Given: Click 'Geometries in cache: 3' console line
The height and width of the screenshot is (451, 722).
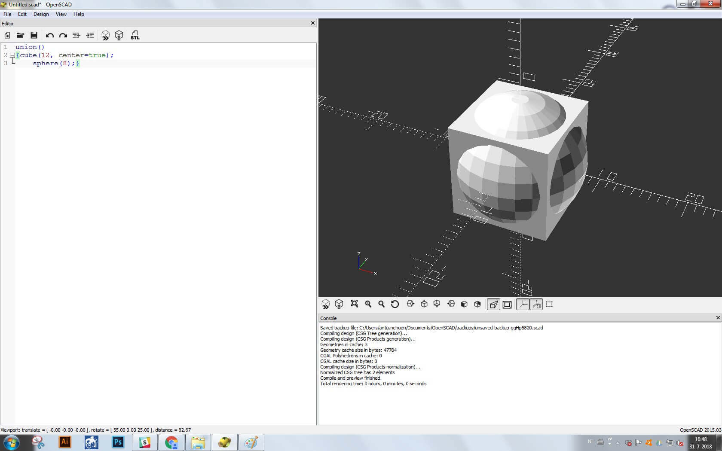Looking at the screenshot, I should (x=344, y=344).
